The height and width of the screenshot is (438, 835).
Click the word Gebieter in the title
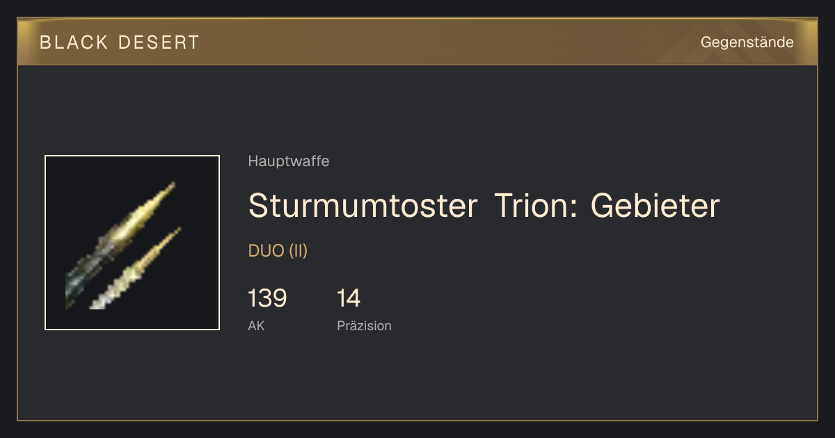[x=655, y=206]
